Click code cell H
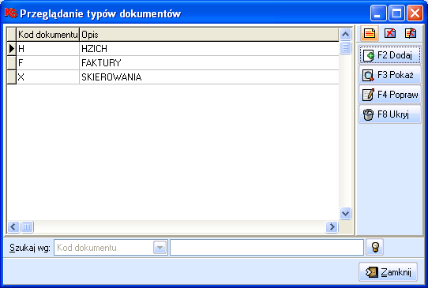This screenshot has width=428, height=288. tap(47, 49)
